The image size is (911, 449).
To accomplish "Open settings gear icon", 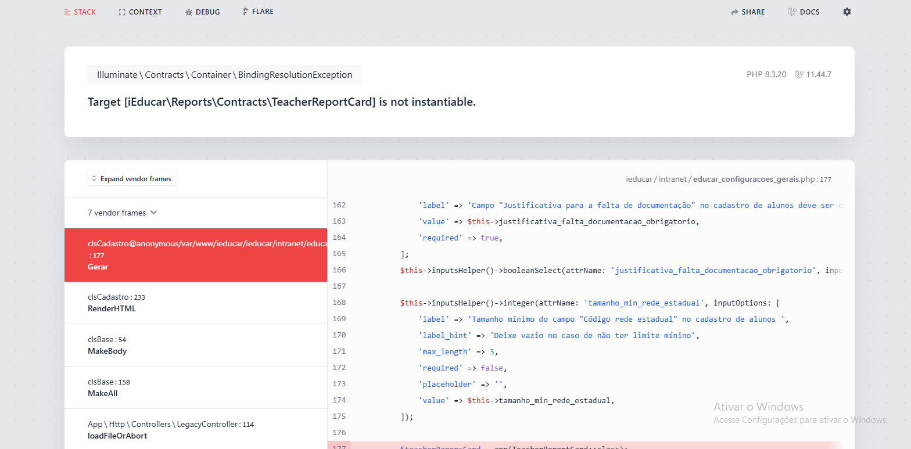I will coord(847,12).
